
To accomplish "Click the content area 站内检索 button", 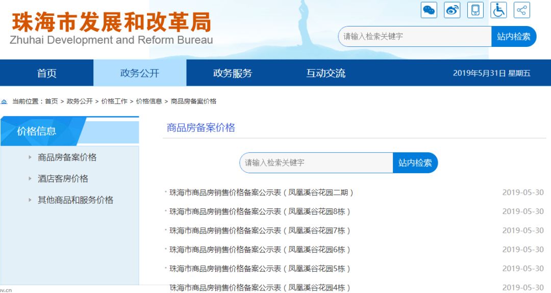I will click(415, 163).
